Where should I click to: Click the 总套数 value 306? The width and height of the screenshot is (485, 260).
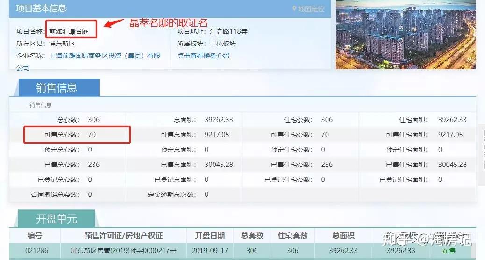pyautogui.click(x=94, y=120)
